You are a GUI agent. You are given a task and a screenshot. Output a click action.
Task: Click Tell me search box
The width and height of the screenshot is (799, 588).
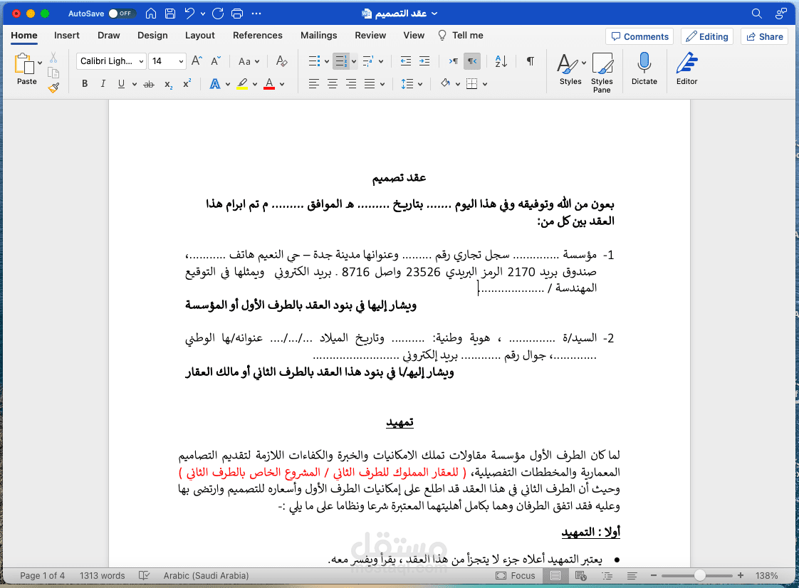click(461, 35)
